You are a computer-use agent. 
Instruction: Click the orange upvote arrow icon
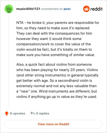[7, 113]
